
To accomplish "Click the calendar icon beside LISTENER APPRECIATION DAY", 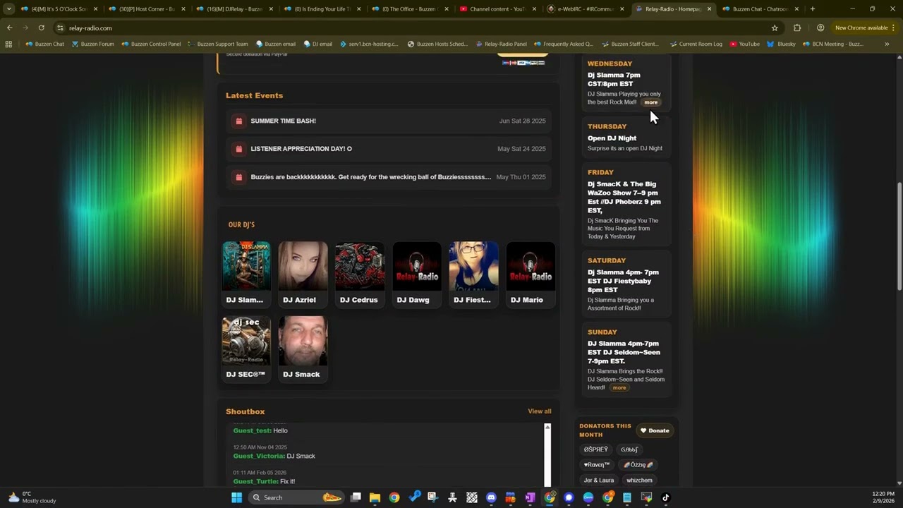I will click(x=238, y=149).
